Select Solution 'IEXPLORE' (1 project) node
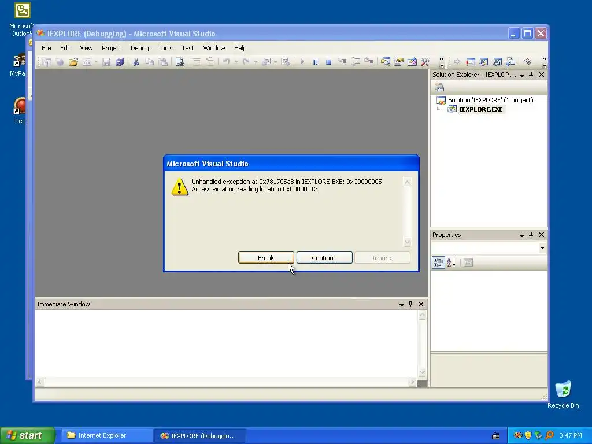The image size is (592, 444). [485, 100]
